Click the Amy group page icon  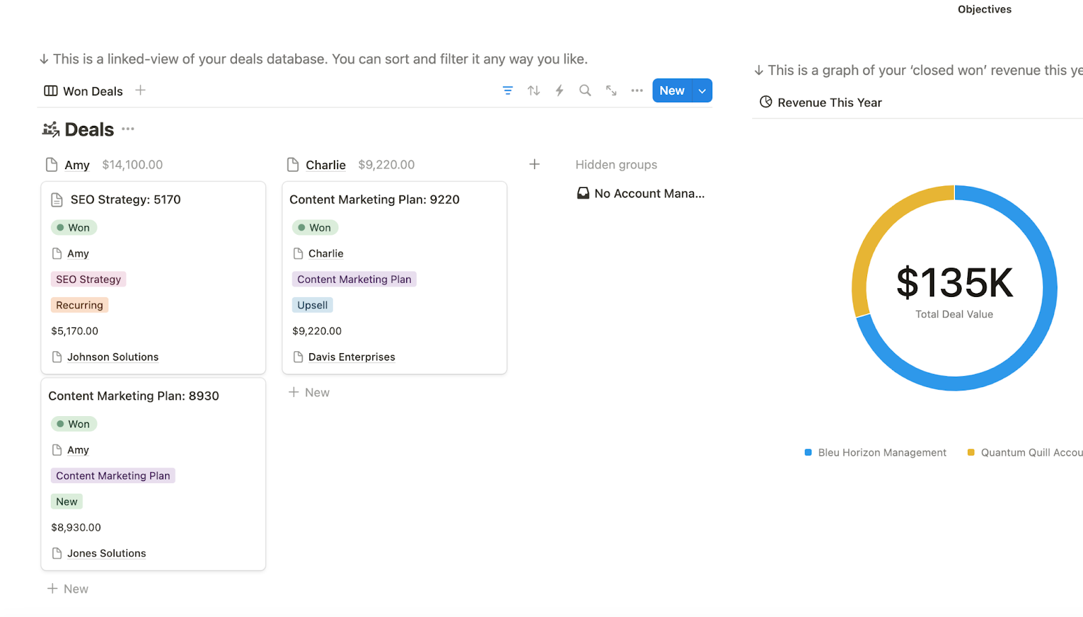(51, 164)
